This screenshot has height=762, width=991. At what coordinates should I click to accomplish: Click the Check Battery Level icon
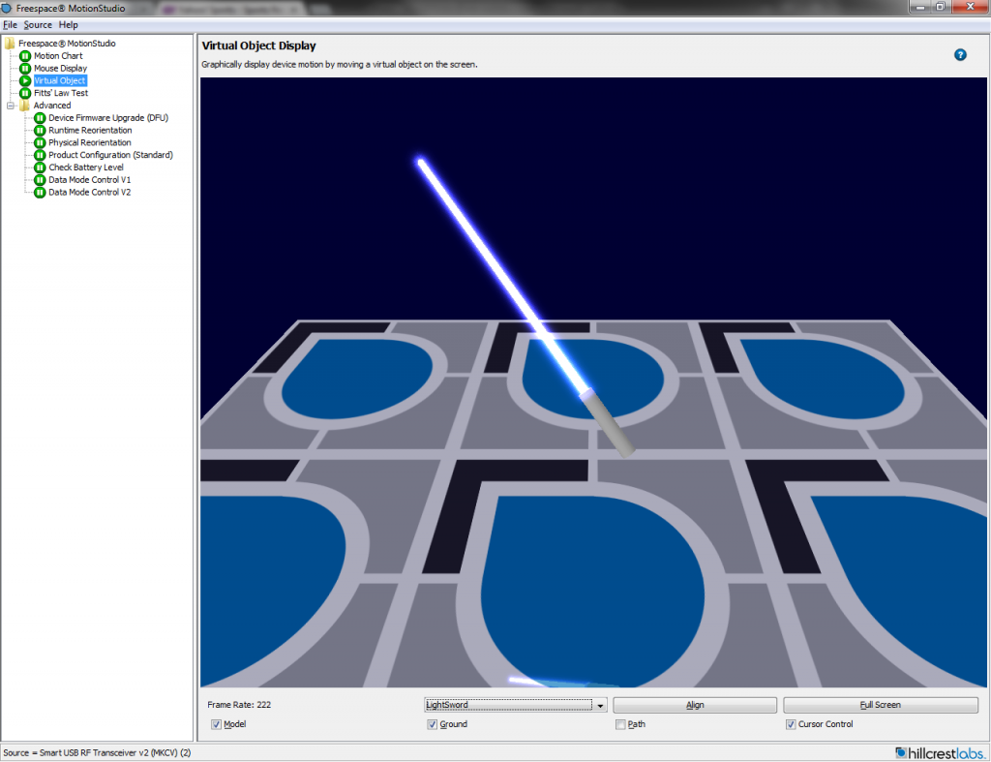(40, 167)
